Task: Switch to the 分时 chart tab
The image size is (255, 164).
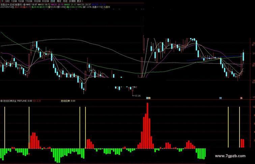Action: pyautogui.click(x=7, y=1)
